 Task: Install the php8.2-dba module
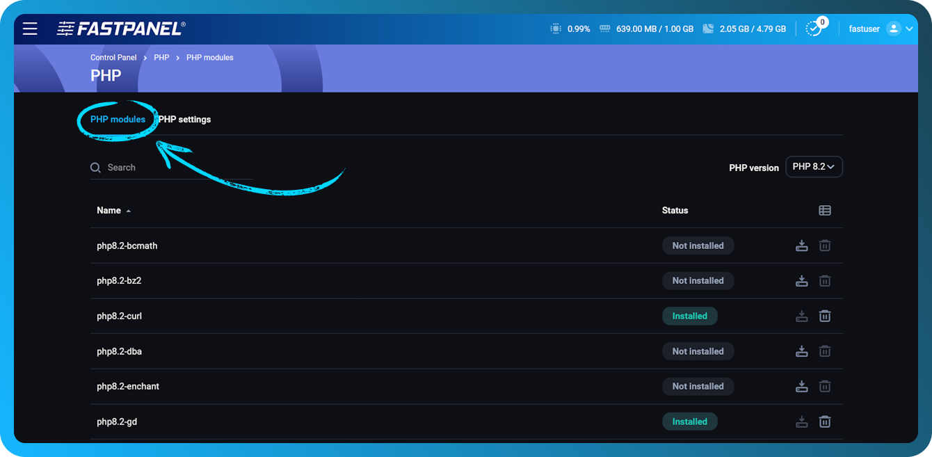tap(802, 351)
